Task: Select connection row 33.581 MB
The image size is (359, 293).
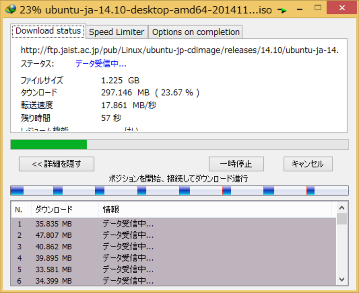Action: pyautogui.click(x=174, y=269)
